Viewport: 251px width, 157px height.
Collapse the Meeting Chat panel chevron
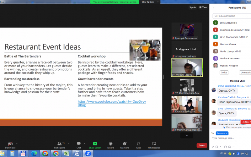coord(213,81)
